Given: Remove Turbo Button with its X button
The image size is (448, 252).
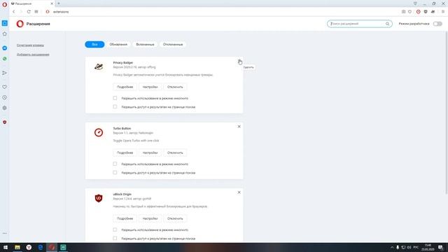Looking at the screenshot, I should click(x=239, y=127).
